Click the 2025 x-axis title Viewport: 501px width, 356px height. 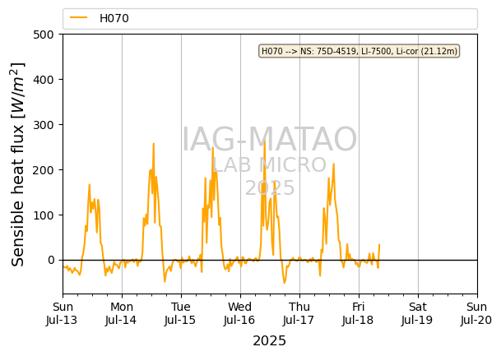(269, 341)
